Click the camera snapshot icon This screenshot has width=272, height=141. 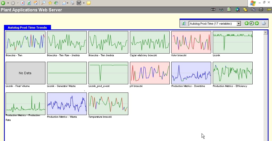coord(213,10)
